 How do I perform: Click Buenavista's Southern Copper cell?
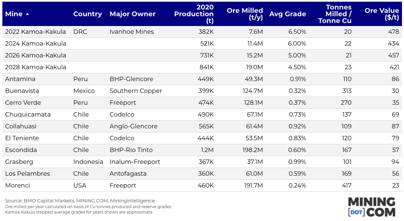point(136,91)
